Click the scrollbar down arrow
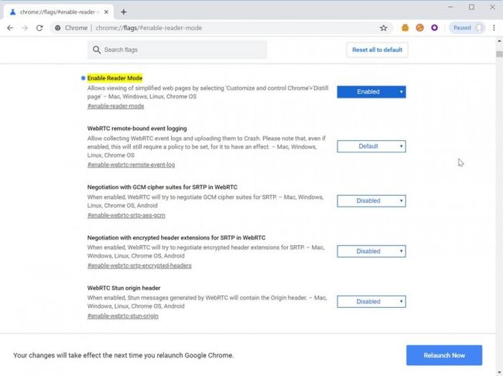Image resolution: width=503 pixels, height=376 pixels. [499, 372]
